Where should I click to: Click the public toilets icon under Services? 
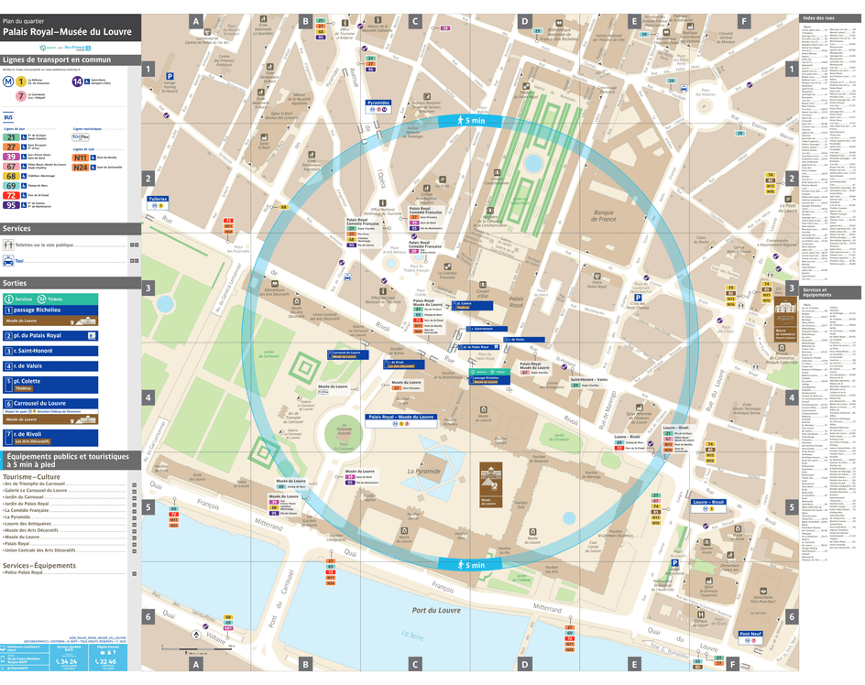[7, 245]
